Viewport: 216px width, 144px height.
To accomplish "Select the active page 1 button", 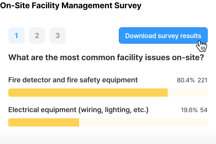I will point(16,35).
